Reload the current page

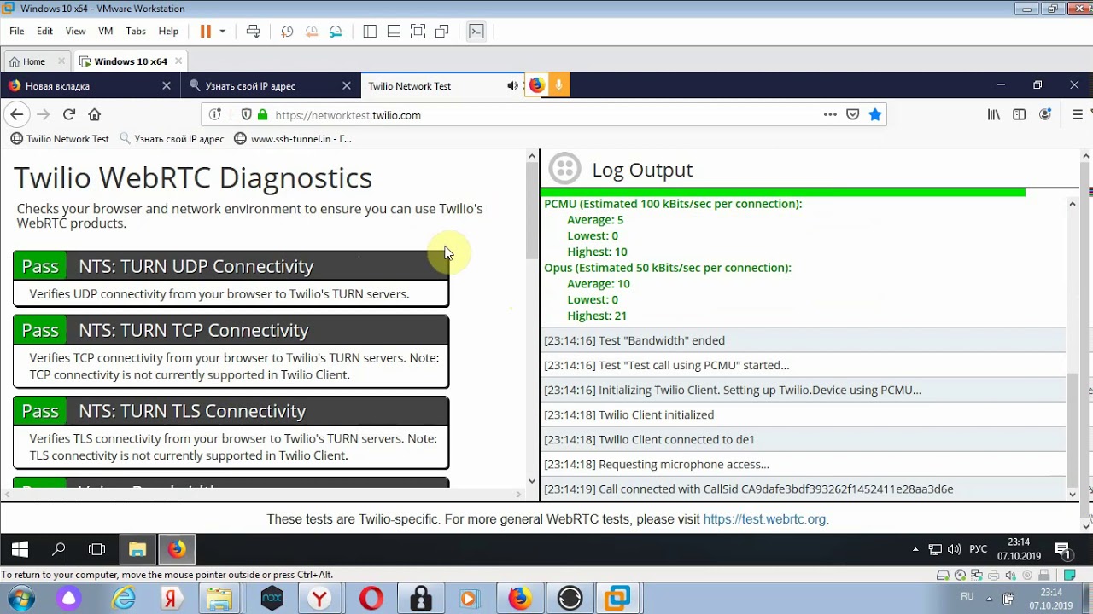[x=69, y=114]
